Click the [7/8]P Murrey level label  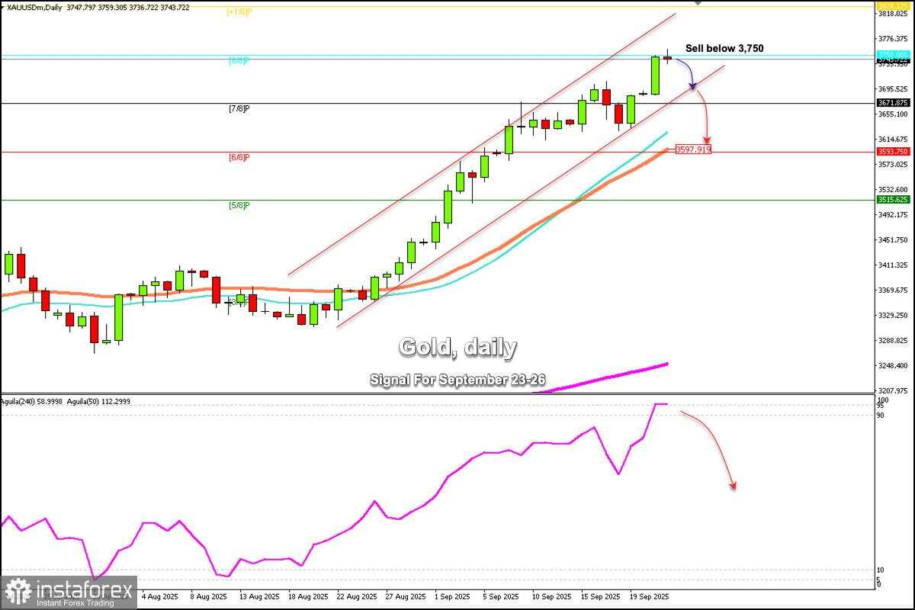tap(238, 109)
